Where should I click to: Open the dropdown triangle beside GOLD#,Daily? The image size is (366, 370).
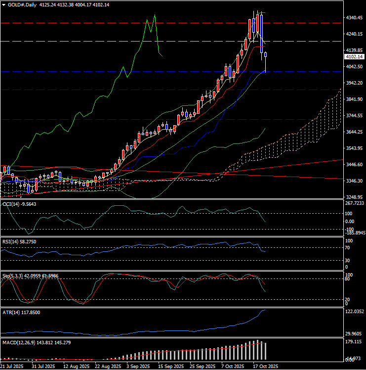[x=4, y=4]
